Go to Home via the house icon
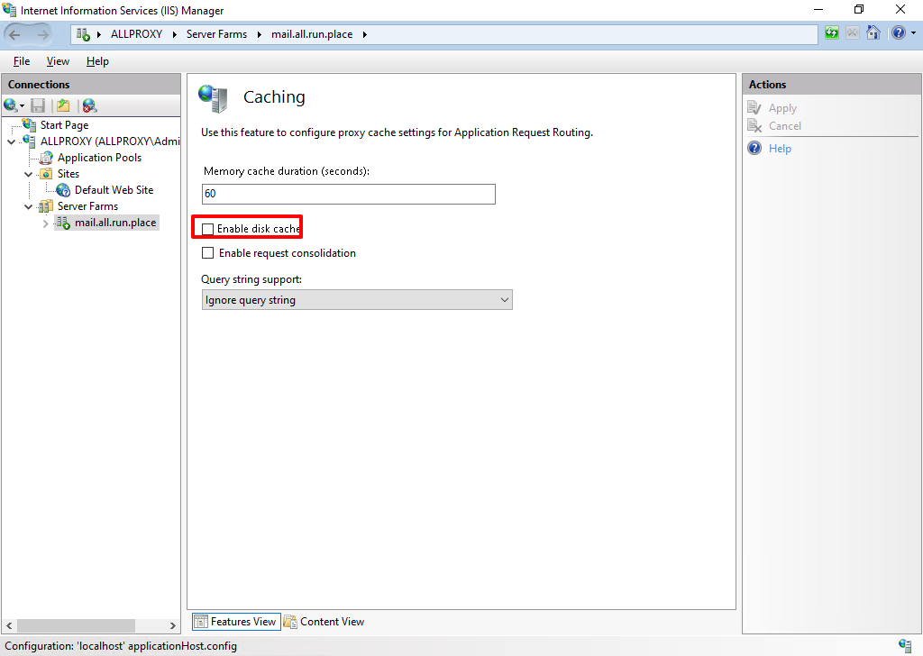The width and height of the screenshot is (923, 656). (873, 33)
